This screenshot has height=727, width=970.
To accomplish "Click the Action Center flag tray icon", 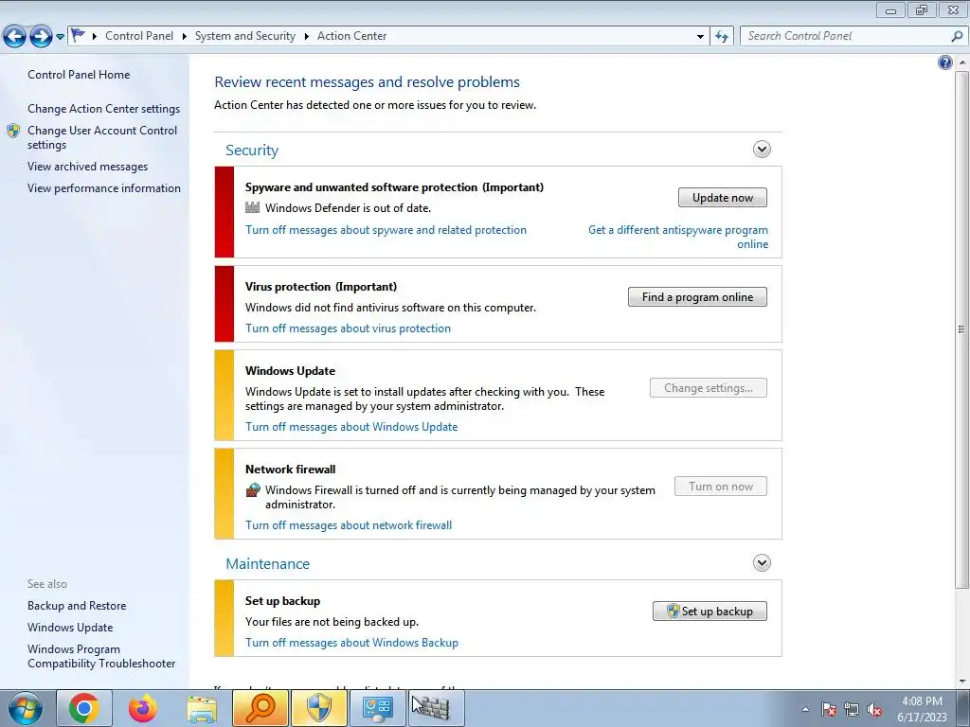I will click(828, 709).
